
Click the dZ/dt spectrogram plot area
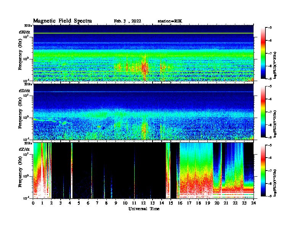143,171
